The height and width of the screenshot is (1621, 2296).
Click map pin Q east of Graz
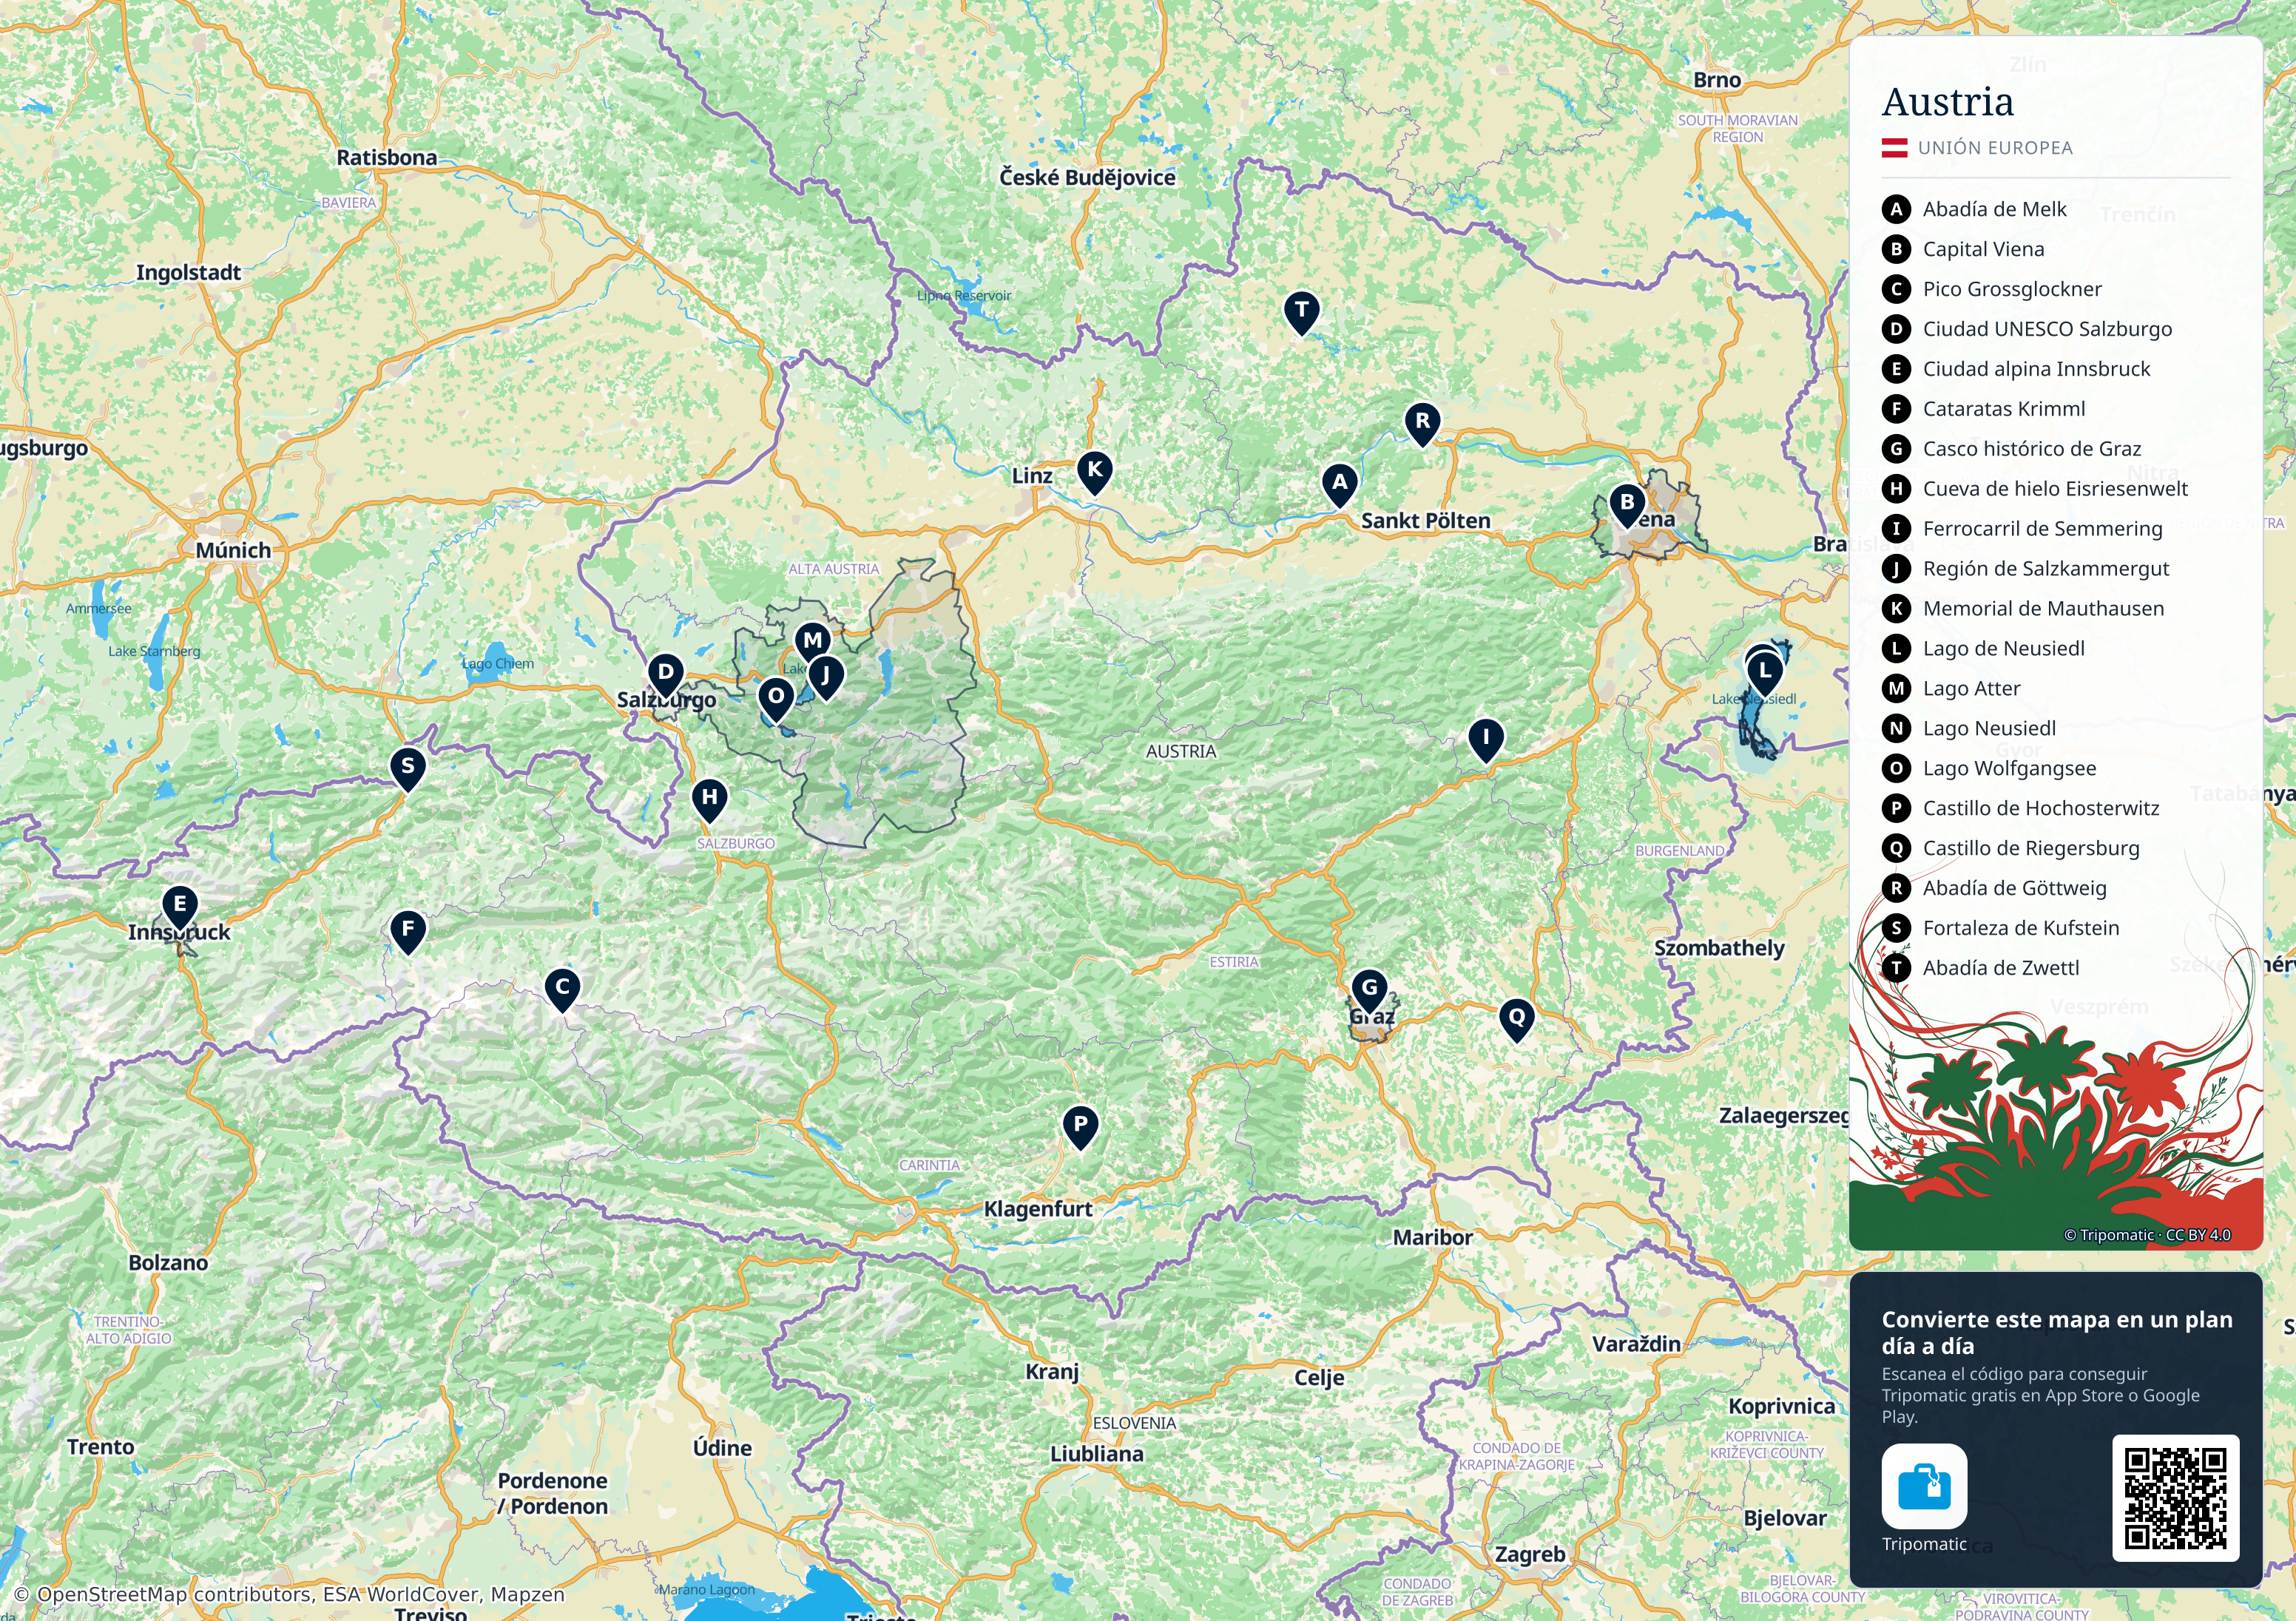1516,1020
